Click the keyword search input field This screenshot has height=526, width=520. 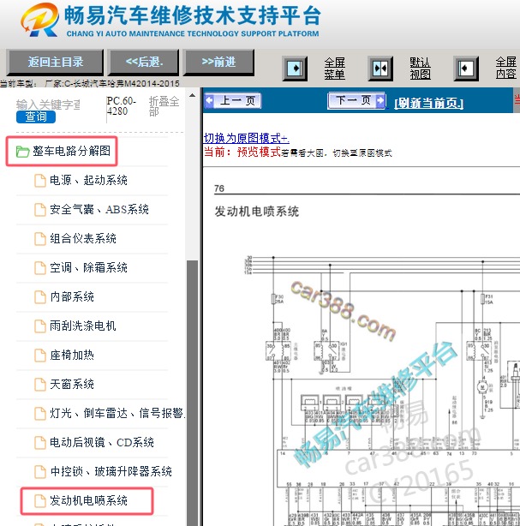coord(48,105)
